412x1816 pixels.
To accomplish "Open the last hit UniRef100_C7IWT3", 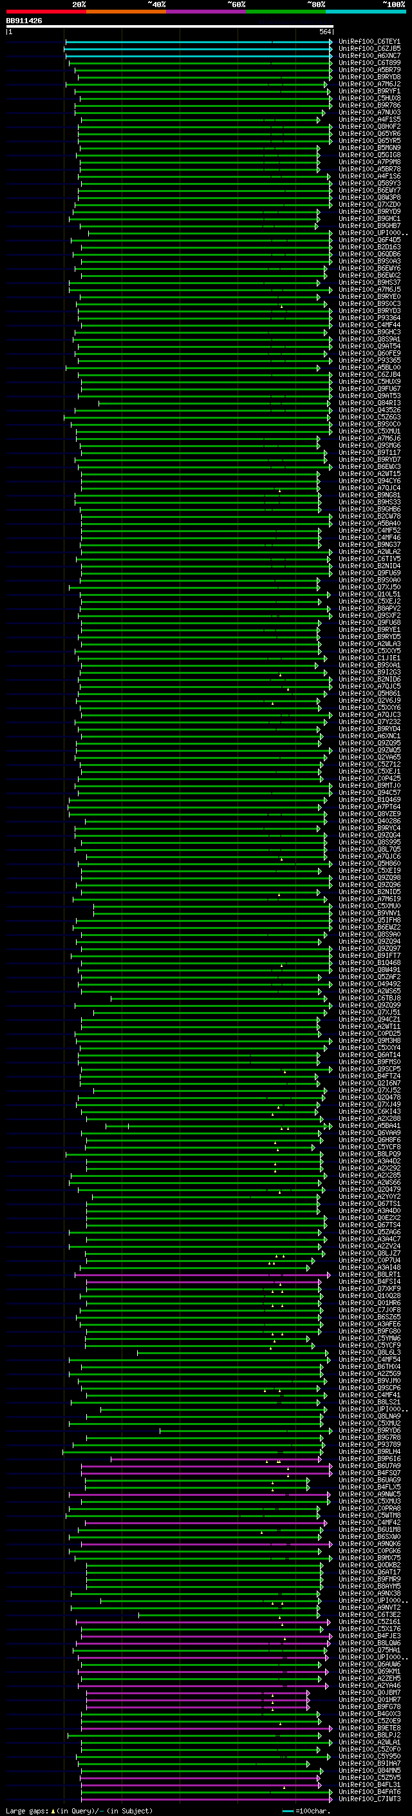I will 370,1799.
